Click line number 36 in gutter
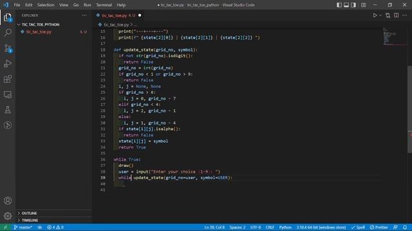The image size is (412, 231). tap(103, 160)
